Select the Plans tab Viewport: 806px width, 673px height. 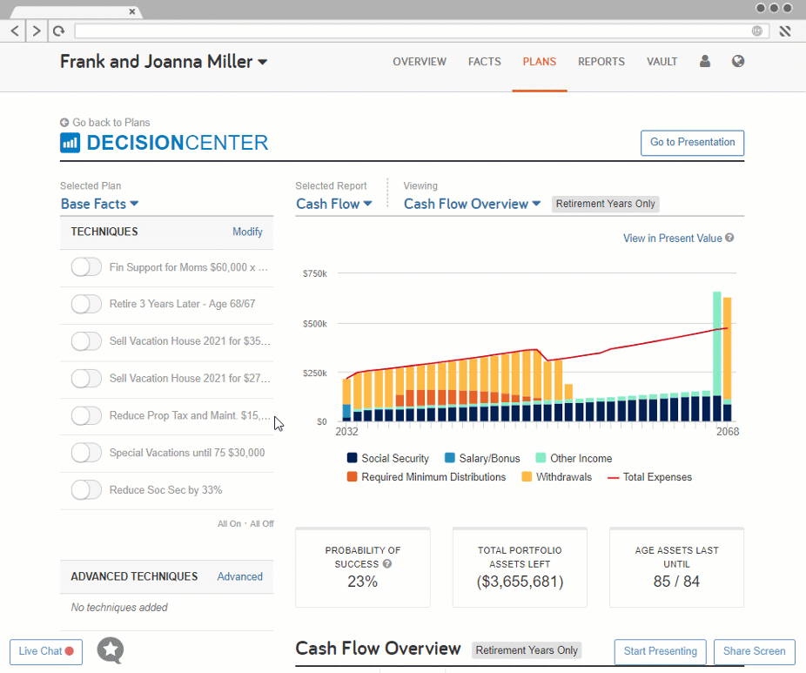539,62
